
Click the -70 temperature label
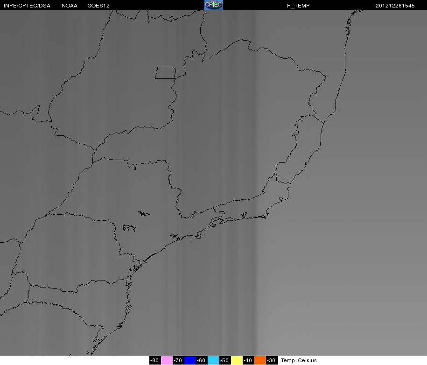pos(178,360)
